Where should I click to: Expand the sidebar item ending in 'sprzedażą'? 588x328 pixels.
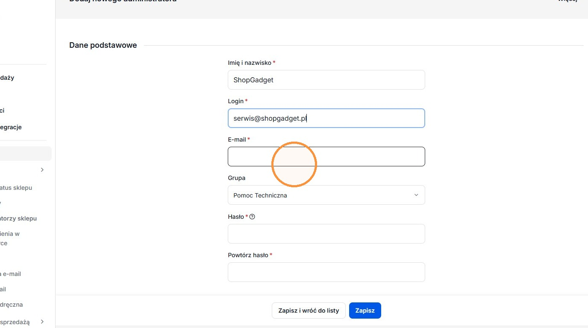(x=42, y=322)
